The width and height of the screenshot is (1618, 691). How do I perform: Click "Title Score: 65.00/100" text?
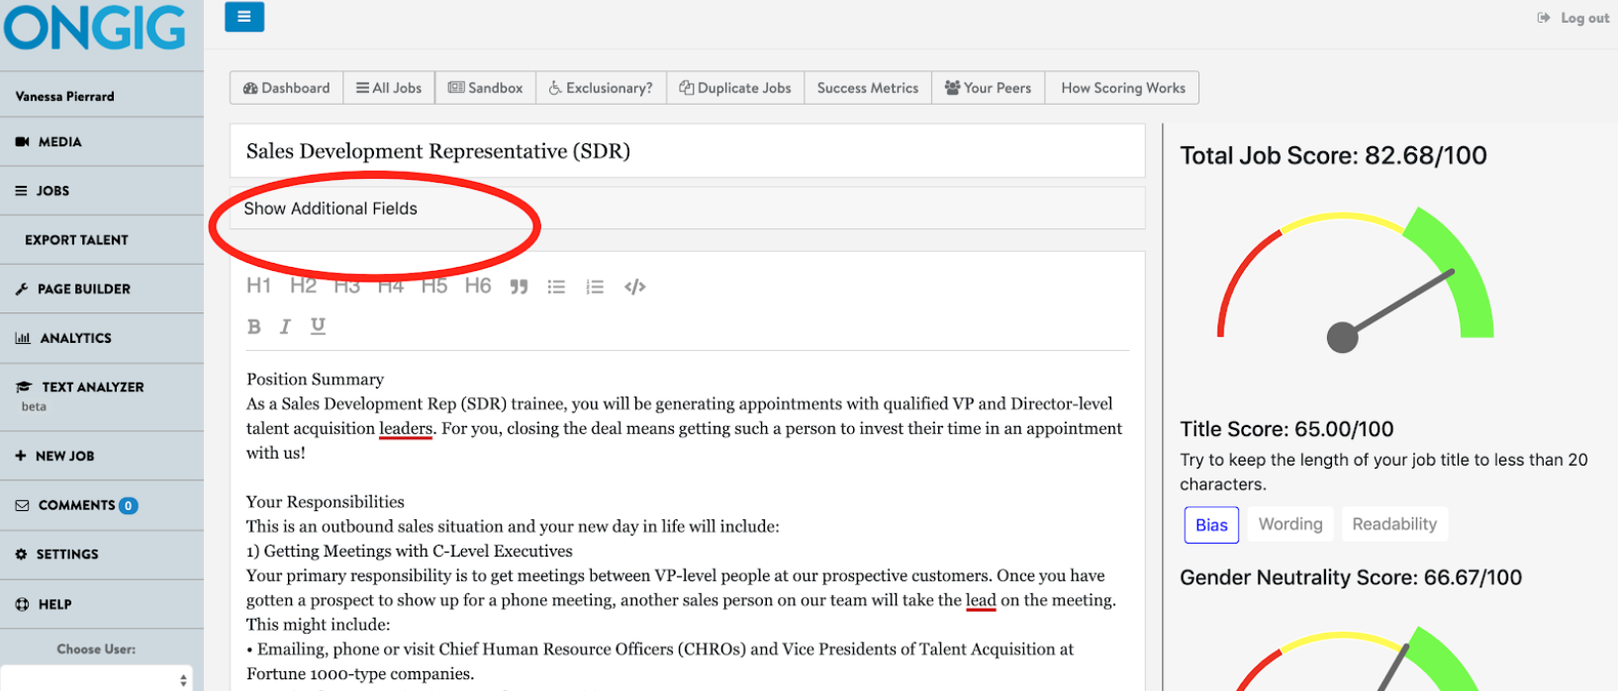(1286, 429)
